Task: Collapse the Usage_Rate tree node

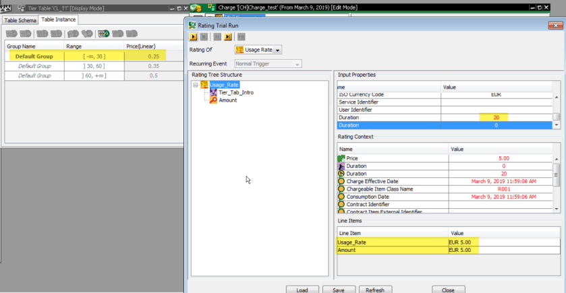Action: click(195, 85)
